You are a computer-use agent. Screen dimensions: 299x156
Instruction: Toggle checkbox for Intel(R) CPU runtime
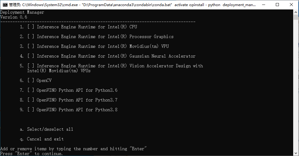click(x=31, y=27)
